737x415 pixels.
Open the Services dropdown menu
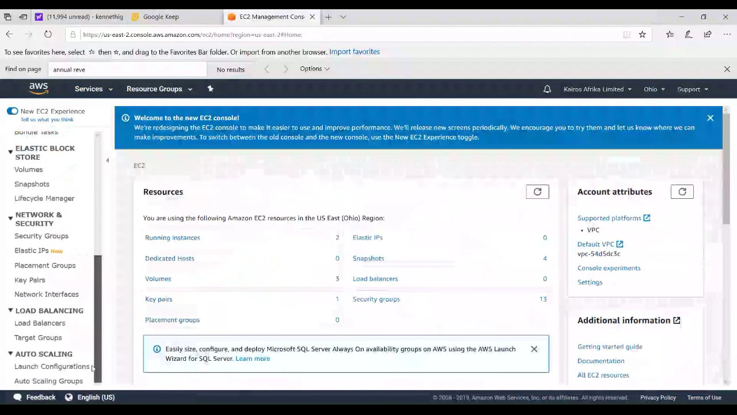[x=94, y=89]
